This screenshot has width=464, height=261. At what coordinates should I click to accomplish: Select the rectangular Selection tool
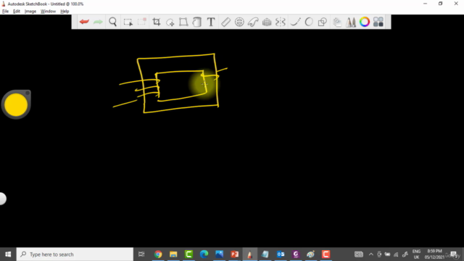[x=128, y=22]
